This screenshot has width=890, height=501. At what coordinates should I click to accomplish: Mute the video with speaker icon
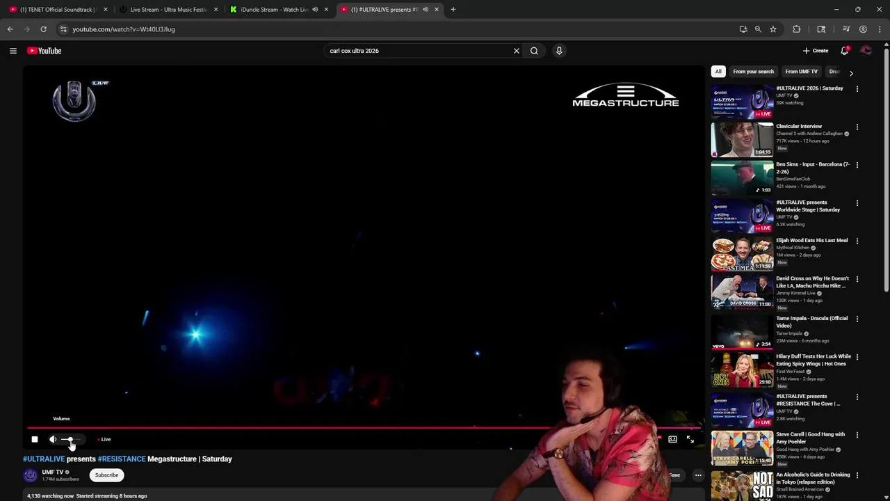click(53, 439)
